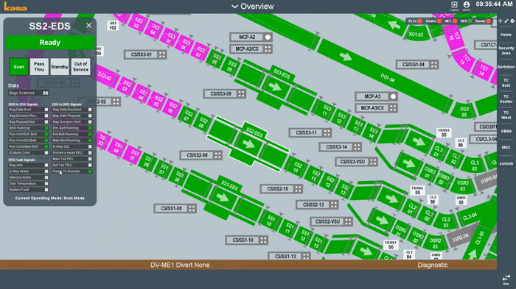Image resolution: width=516 pixels, height=289 pixels.
Task: Expand the DV-ME1 Divert None bar
Action: (180, 265)
